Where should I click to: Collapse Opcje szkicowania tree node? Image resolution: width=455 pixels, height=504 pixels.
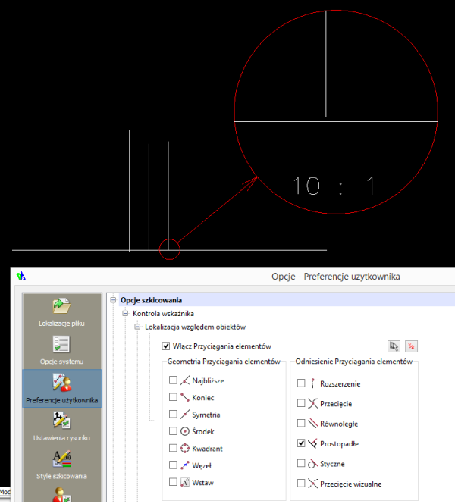tap(113, 300)
